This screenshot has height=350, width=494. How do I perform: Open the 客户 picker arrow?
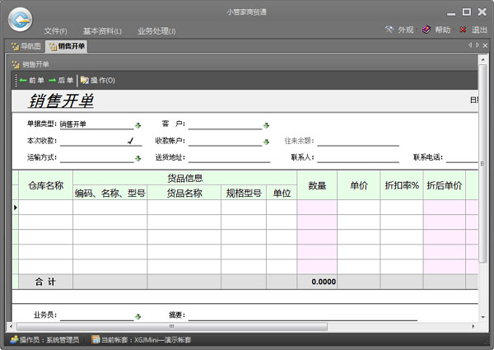[266, 125]
